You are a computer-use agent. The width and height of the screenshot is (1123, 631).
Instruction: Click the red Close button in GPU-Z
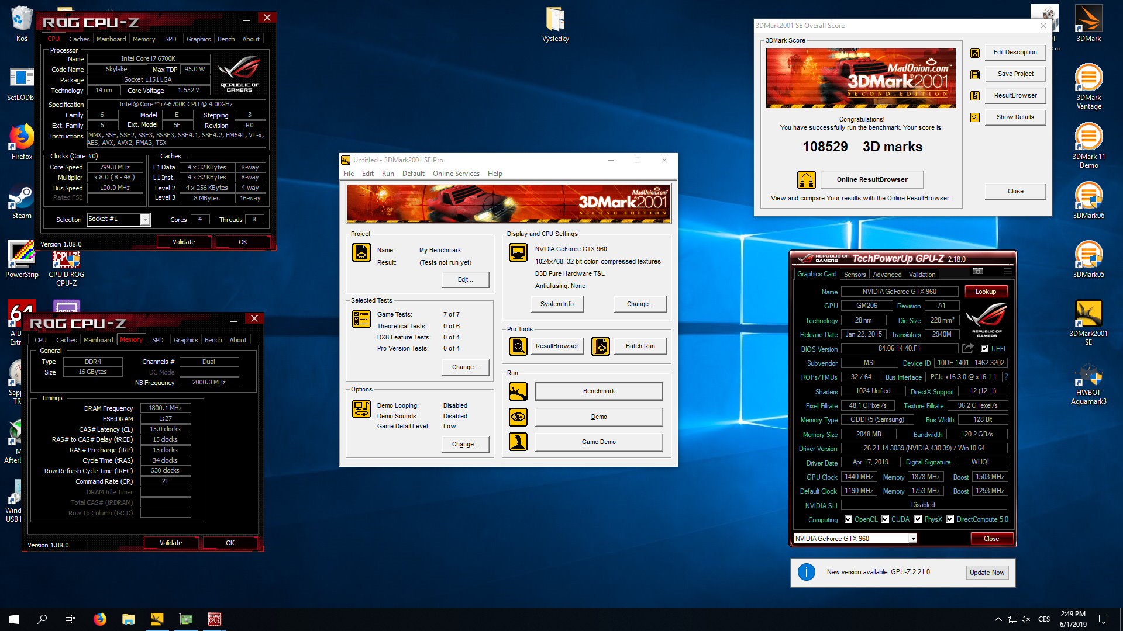pyautogui.click(x=991, y=539)
